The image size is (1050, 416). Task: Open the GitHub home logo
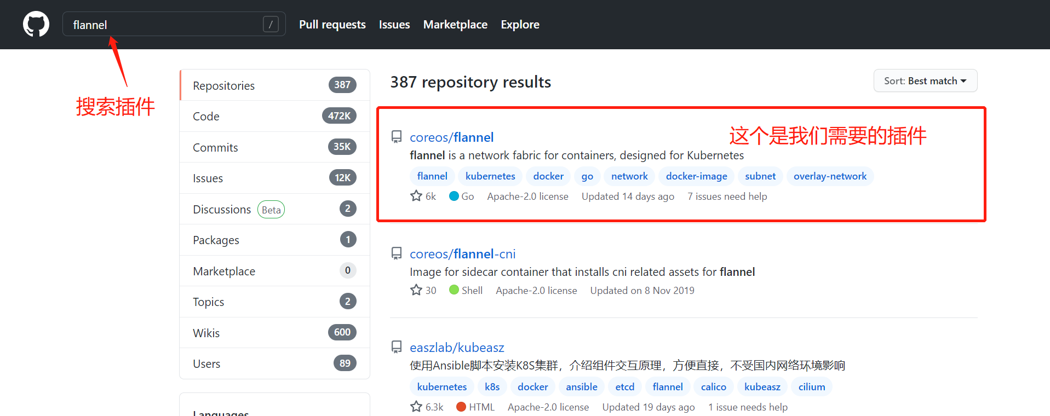(36, 25)
